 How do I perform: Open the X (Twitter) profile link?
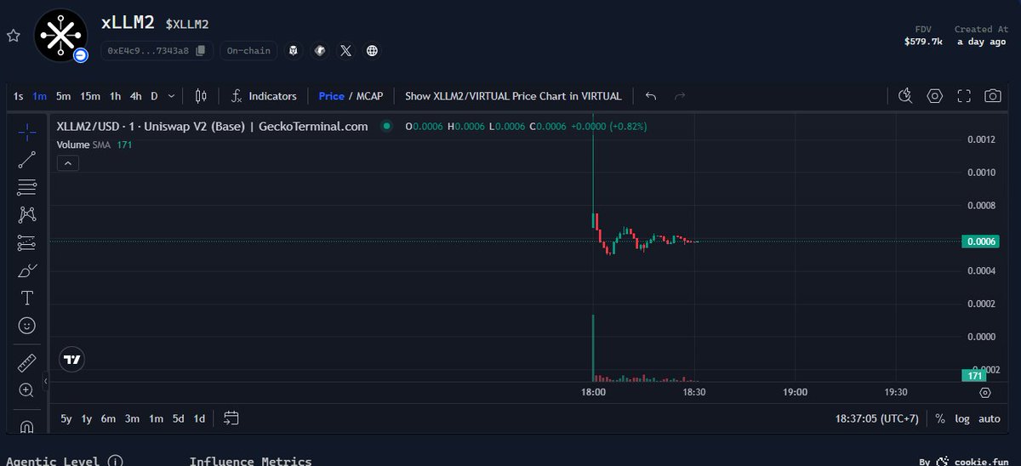pos(345,51)
